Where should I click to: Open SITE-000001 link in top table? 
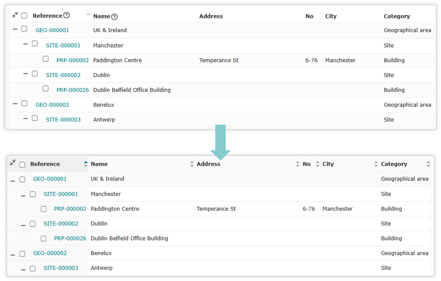click(63, 45)
